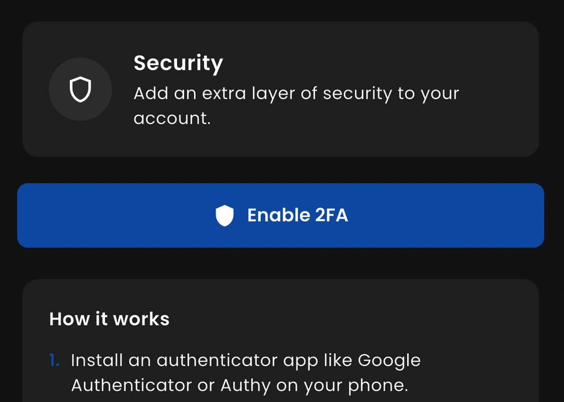564x402 pixels.
Task: Click the shield icon inside the Enable 2FA button
Action: pyautogui.click(x=224, y=215)
